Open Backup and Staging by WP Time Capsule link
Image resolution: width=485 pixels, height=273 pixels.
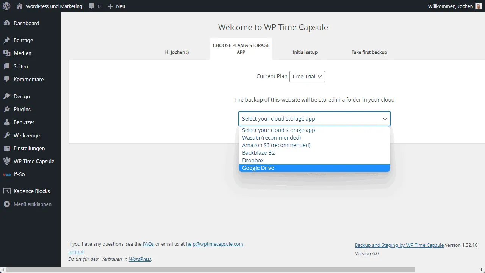tap(399, 245)
